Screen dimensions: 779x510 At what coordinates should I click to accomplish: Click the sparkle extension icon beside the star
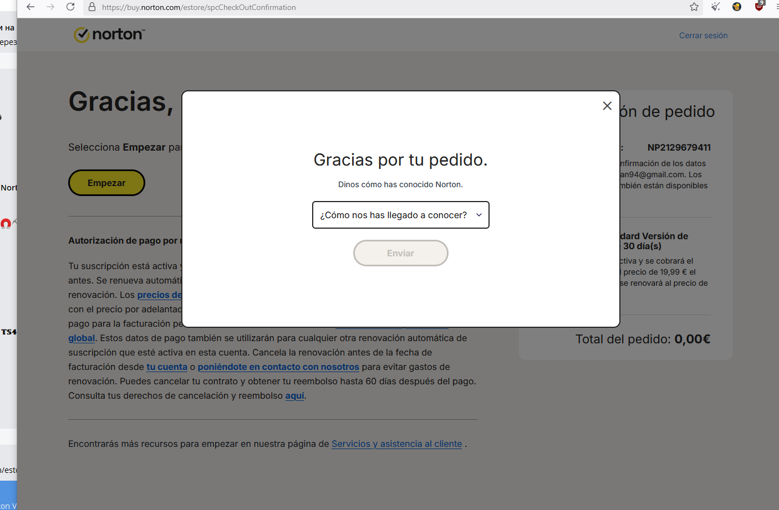click(x=716, y=7)
